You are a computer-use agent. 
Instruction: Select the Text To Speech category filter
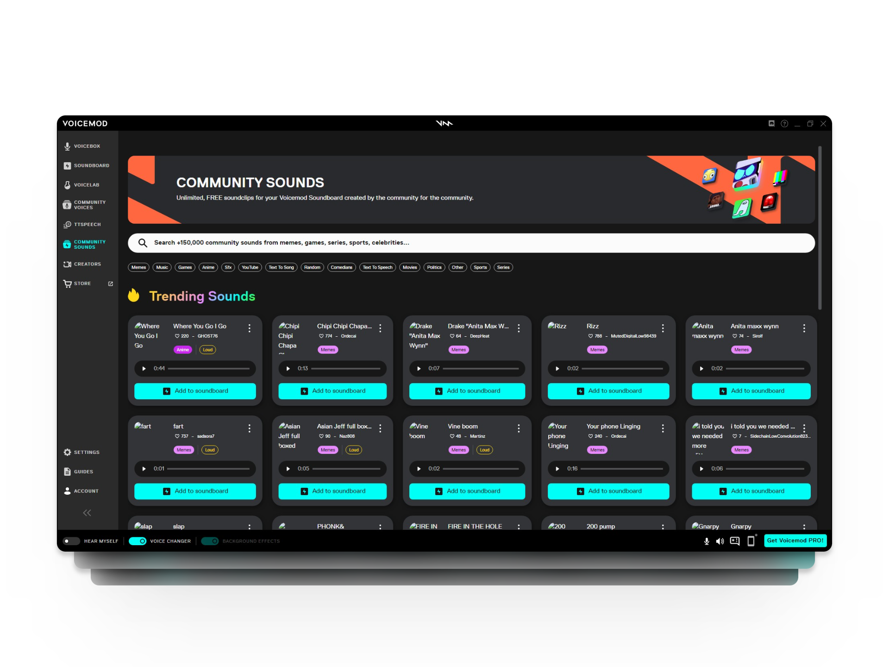pyautogui.click(x=377, y=267)
